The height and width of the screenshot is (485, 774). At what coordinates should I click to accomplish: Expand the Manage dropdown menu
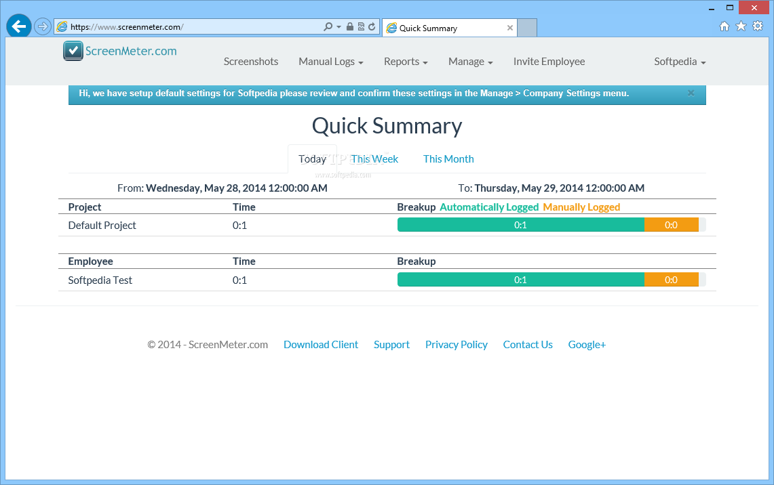coord(470,62)
